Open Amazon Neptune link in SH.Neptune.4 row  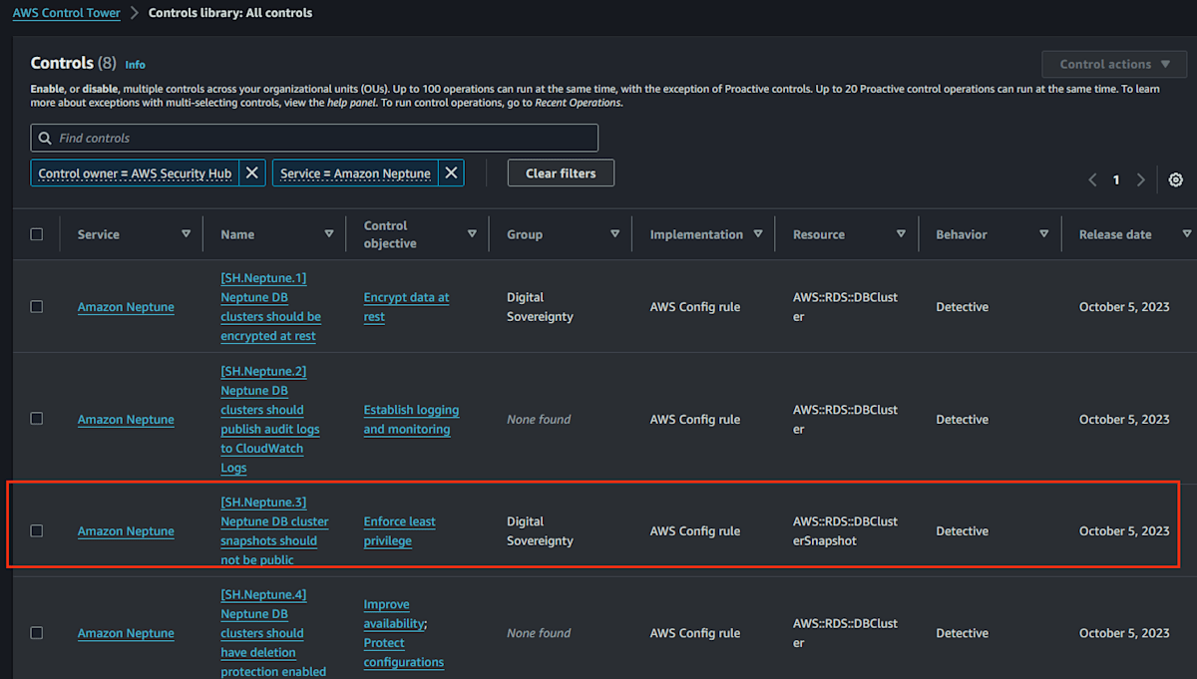pyautogui.click(x=126, y=633)
